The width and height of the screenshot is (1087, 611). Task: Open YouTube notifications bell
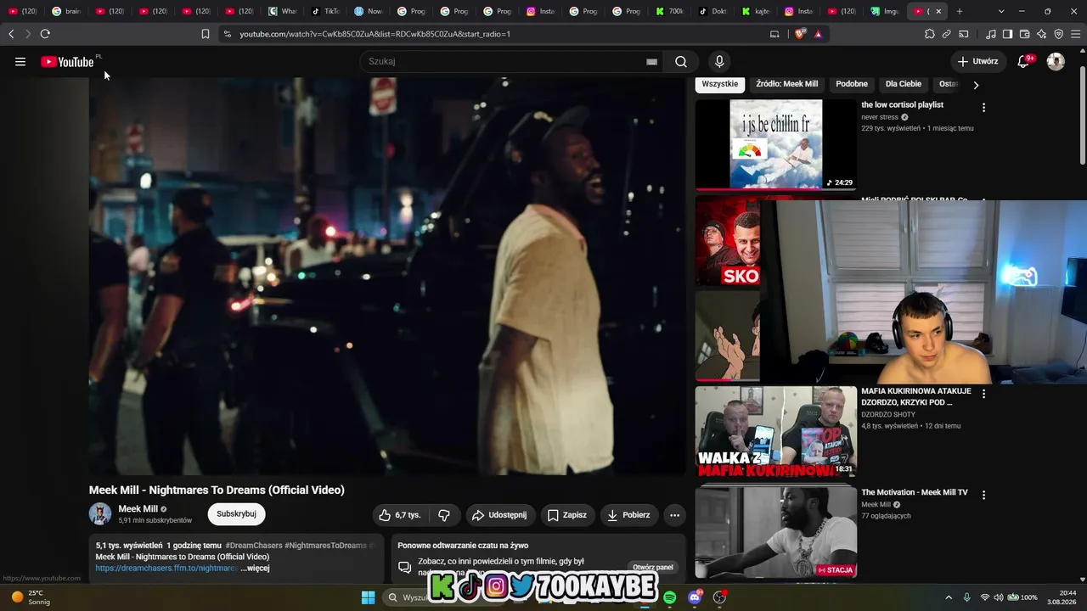click(x=1023, y=61)
